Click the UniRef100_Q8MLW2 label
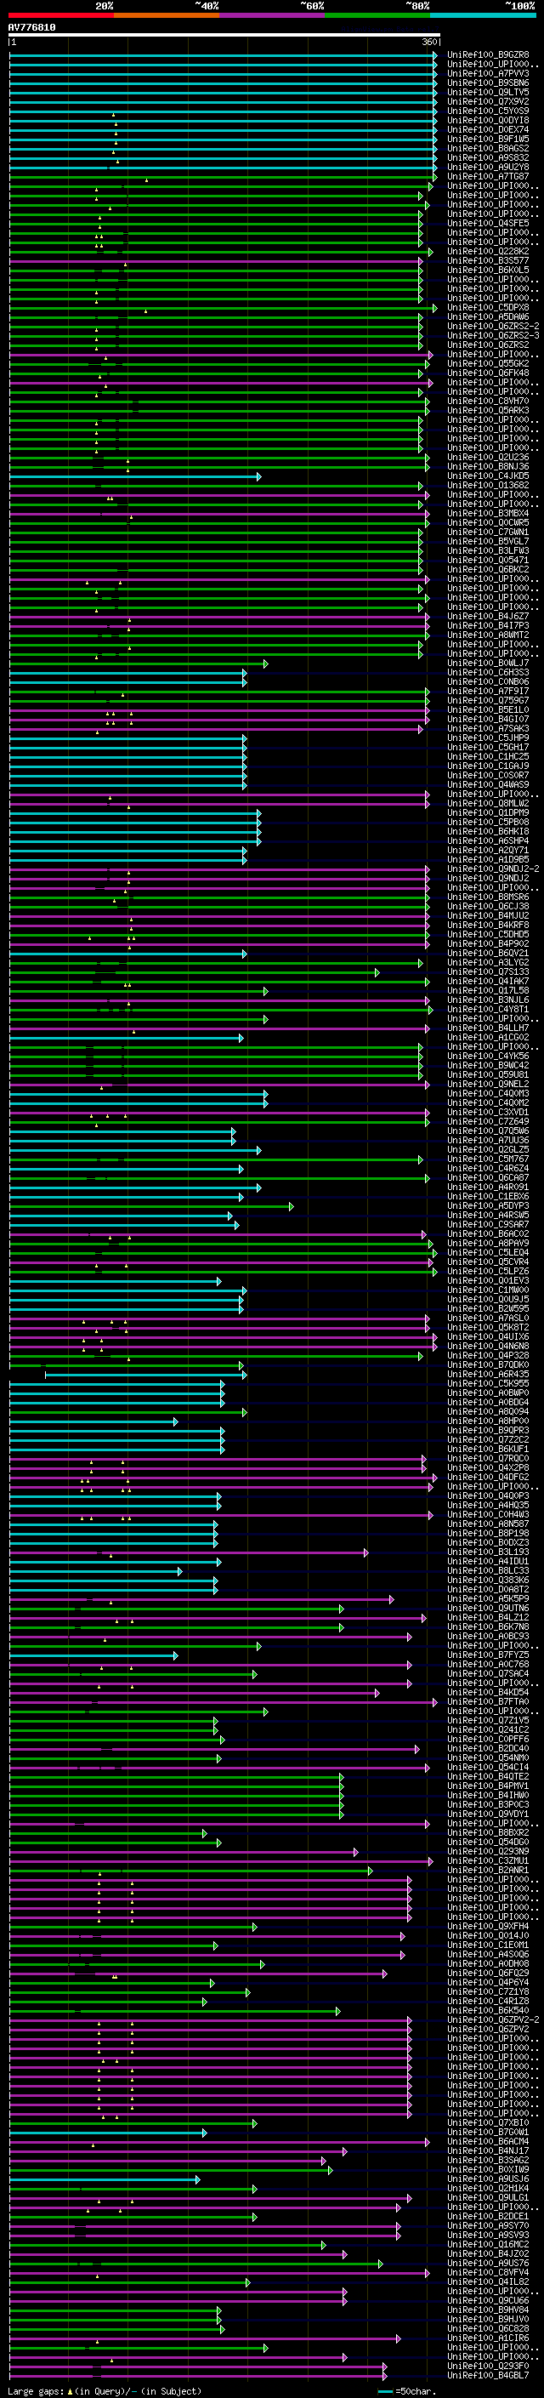The image size is (544, 2398). coord(488,803)
